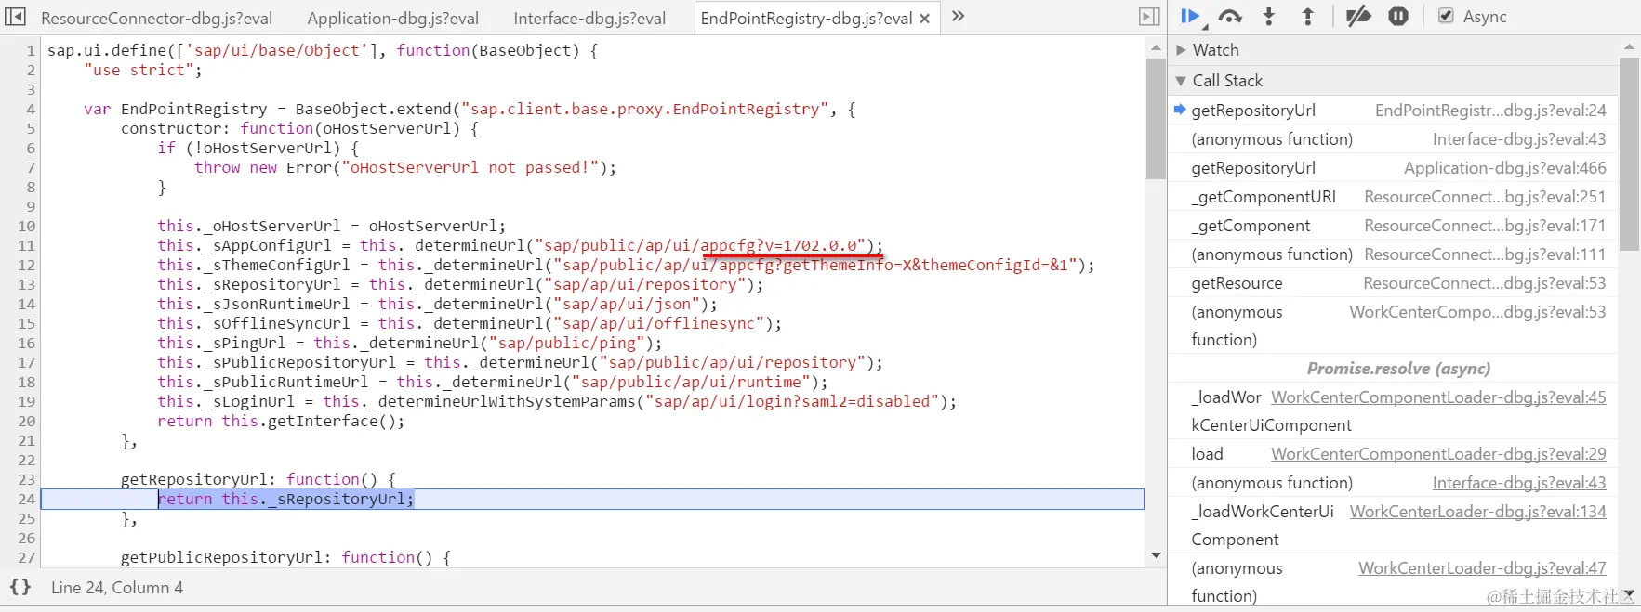
Task: Select the EndPointRegistry-dbg.js?eval tab
Action: point(806,19)
